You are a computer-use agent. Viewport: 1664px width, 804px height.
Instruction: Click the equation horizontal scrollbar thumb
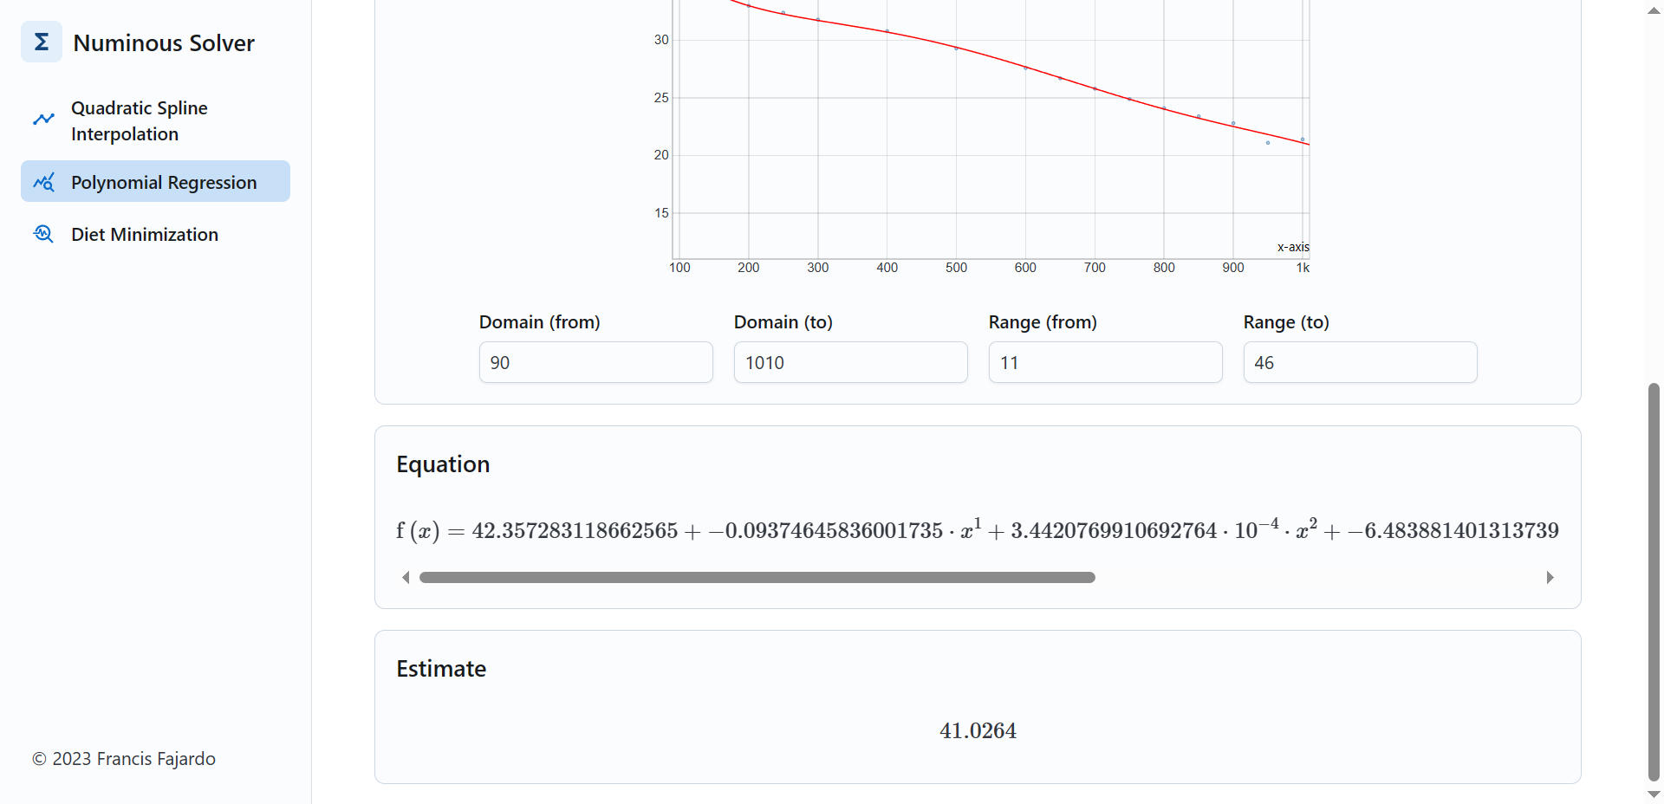(x=757, y=577)
